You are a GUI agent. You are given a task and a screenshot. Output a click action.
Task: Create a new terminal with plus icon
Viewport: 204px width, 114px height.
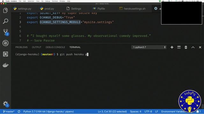pyautogui.click(x=172, y=47)
